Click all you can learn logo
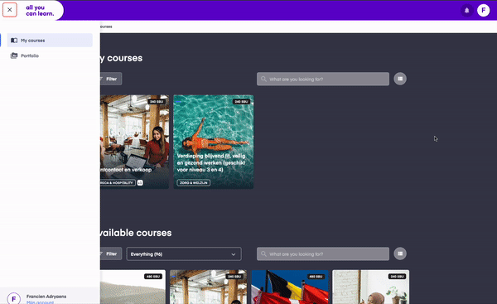This screenshot has height=304, width=497. coord(40,11)
